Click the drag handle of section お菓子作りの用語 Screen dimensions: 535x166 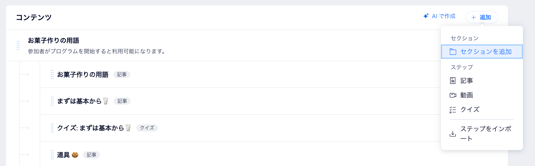click(18, 45)
